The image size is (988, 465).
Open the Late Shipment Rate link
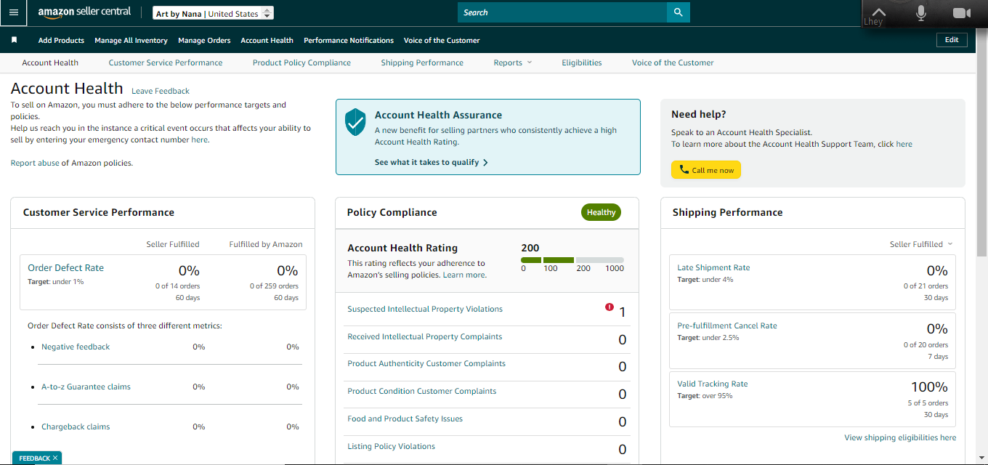point(713,267)
